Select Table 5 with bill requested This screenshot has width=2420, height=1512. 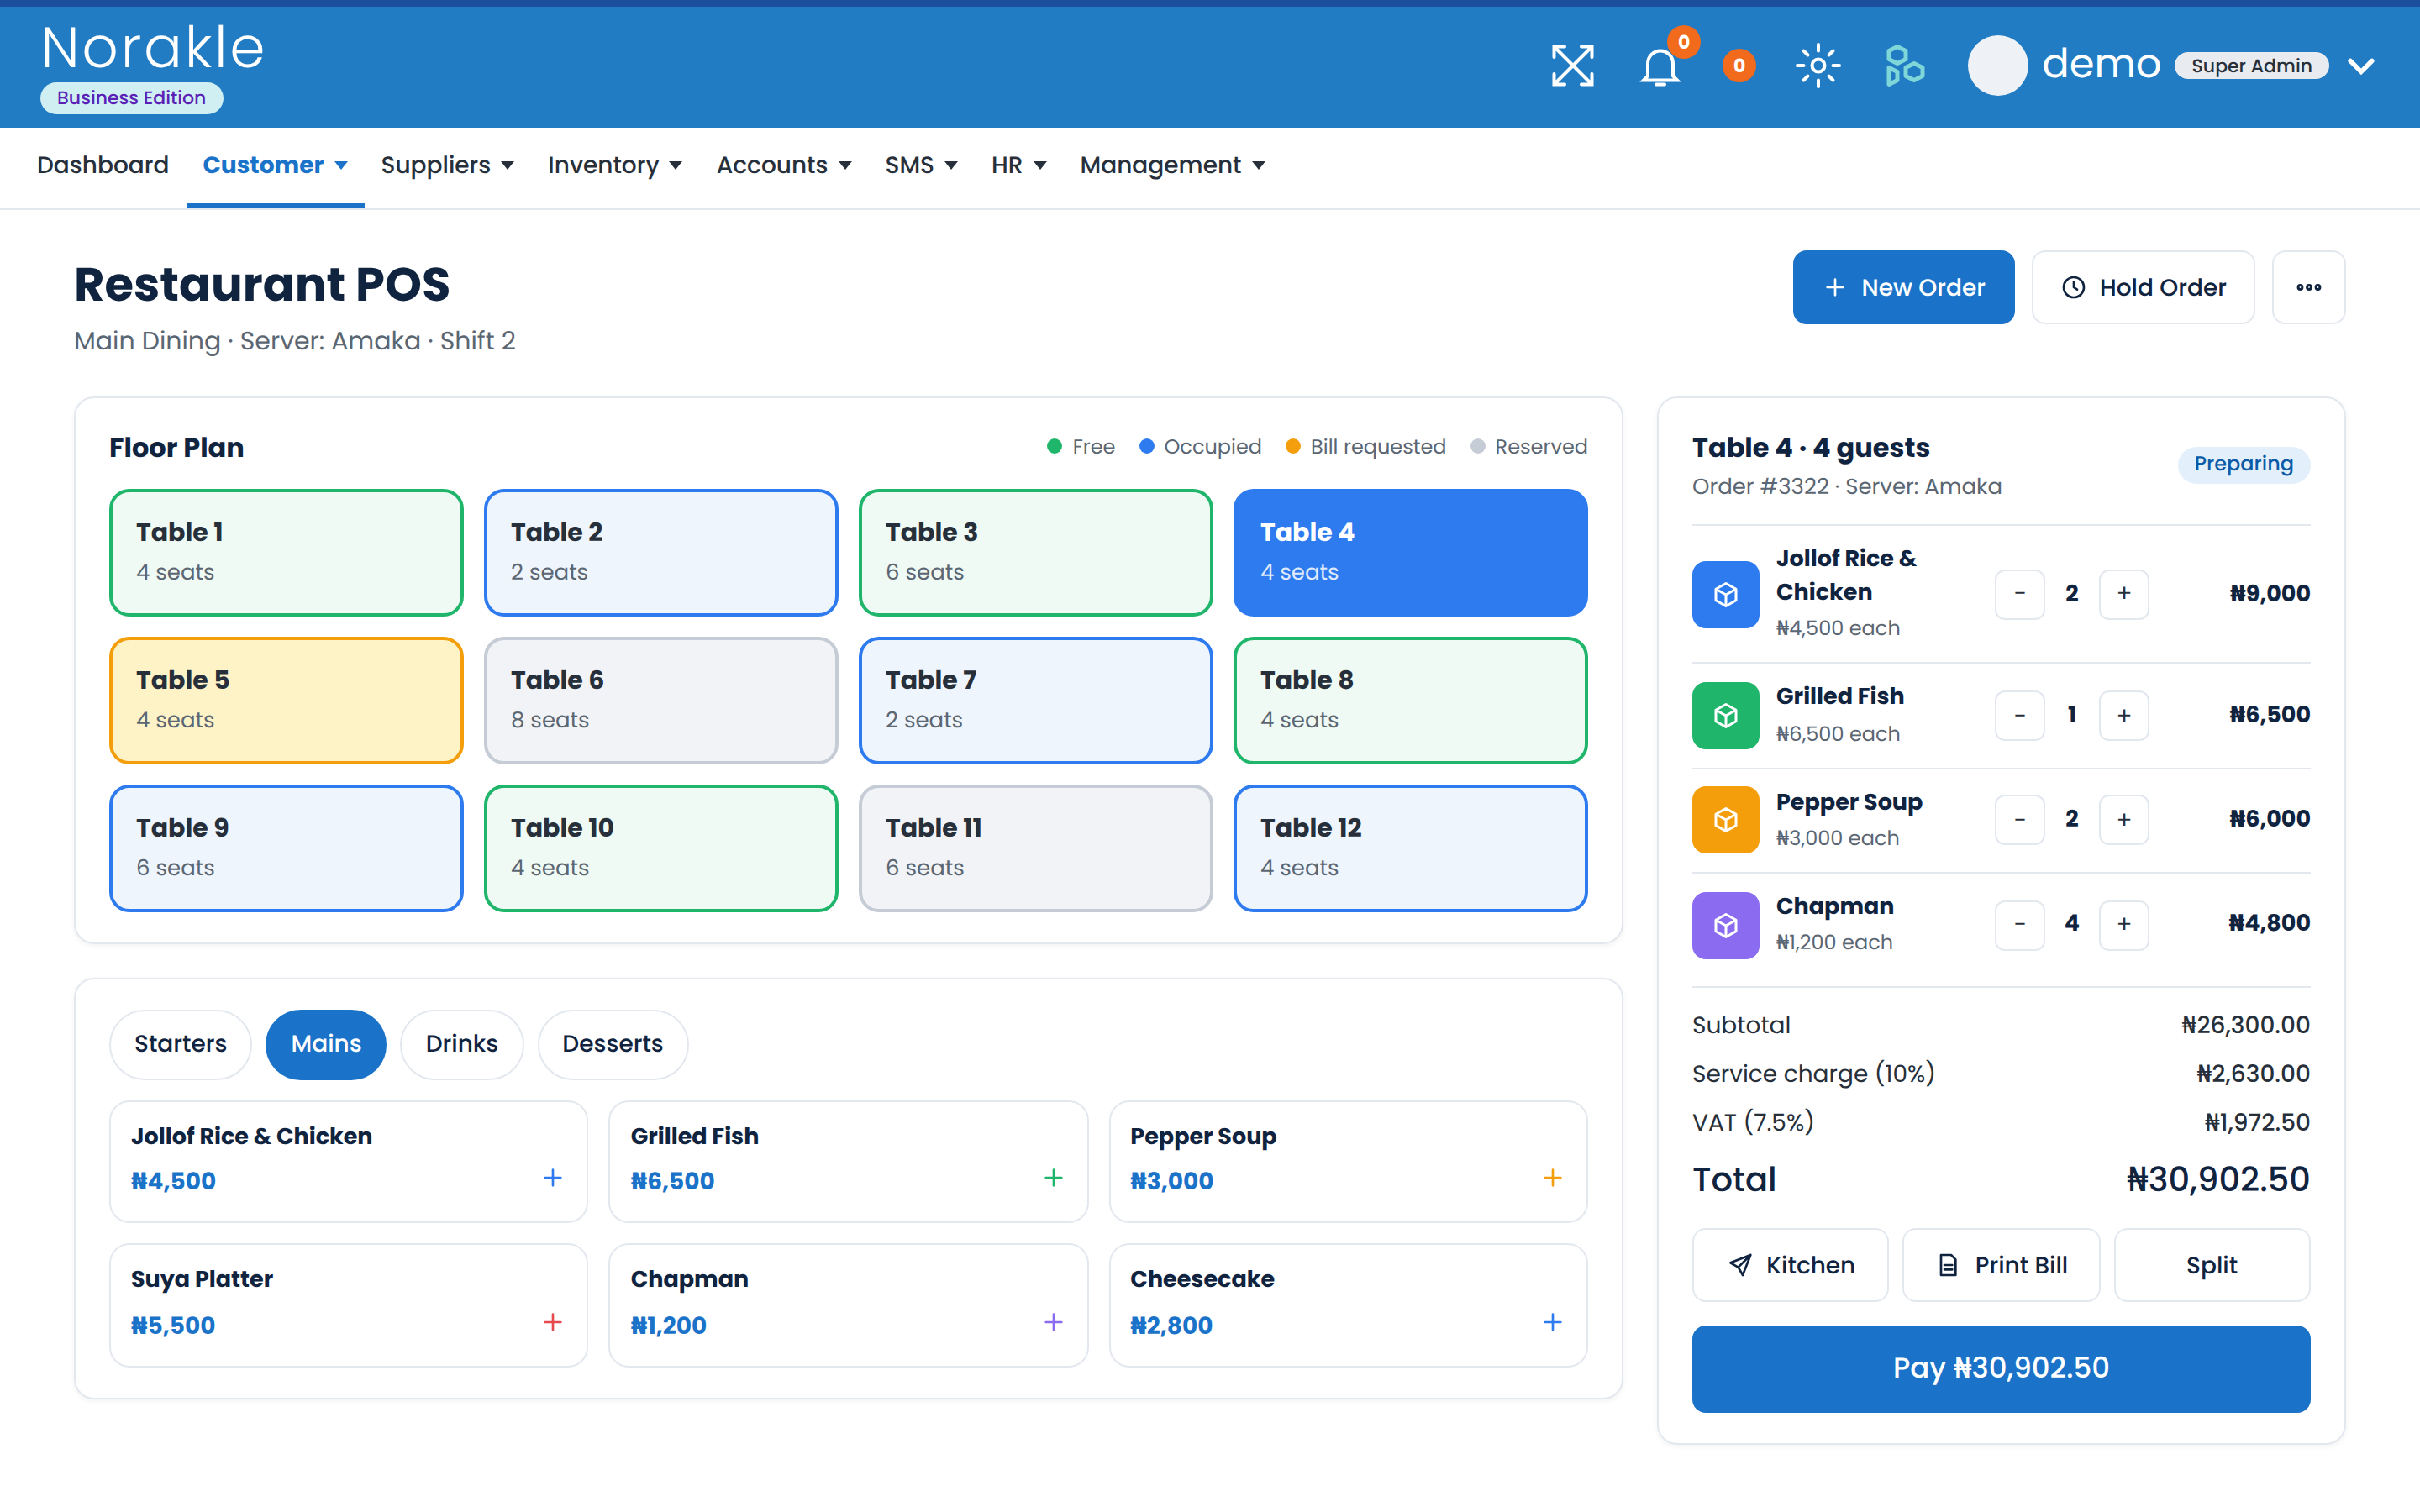pos(286,700)
